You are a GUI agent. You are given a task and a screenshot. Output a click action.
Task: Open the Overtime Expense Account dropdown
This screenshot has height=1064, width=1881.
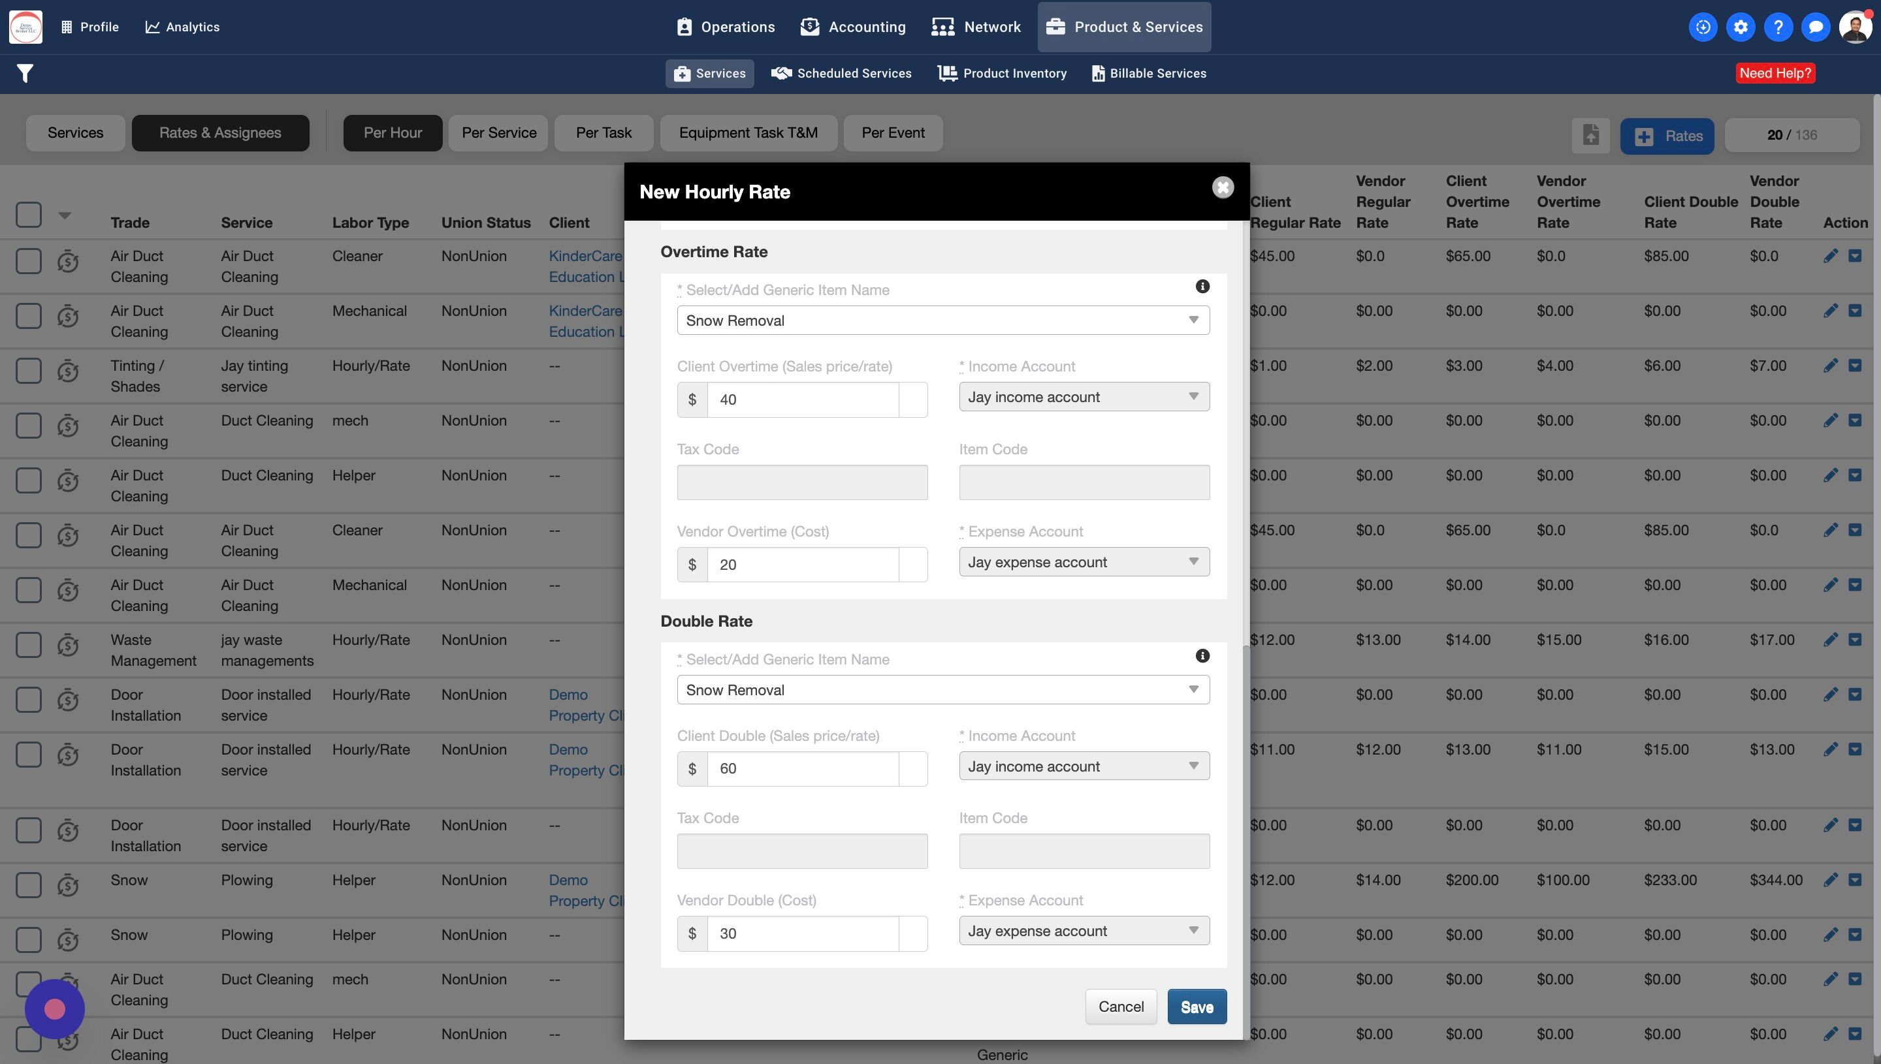tap(1084, 562)
